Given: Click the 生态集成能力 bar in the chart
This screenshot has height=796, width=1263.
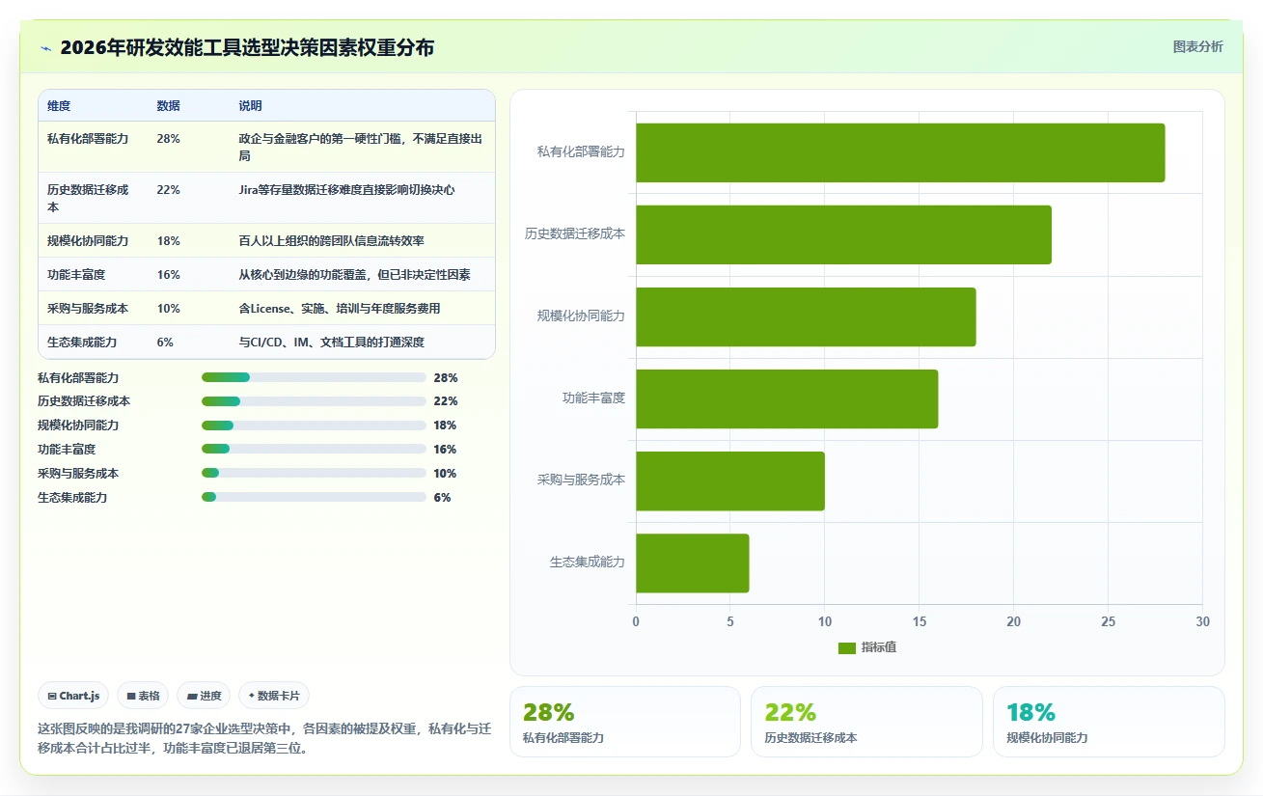Looking at the screenshot, I should [x=692, y=563].
